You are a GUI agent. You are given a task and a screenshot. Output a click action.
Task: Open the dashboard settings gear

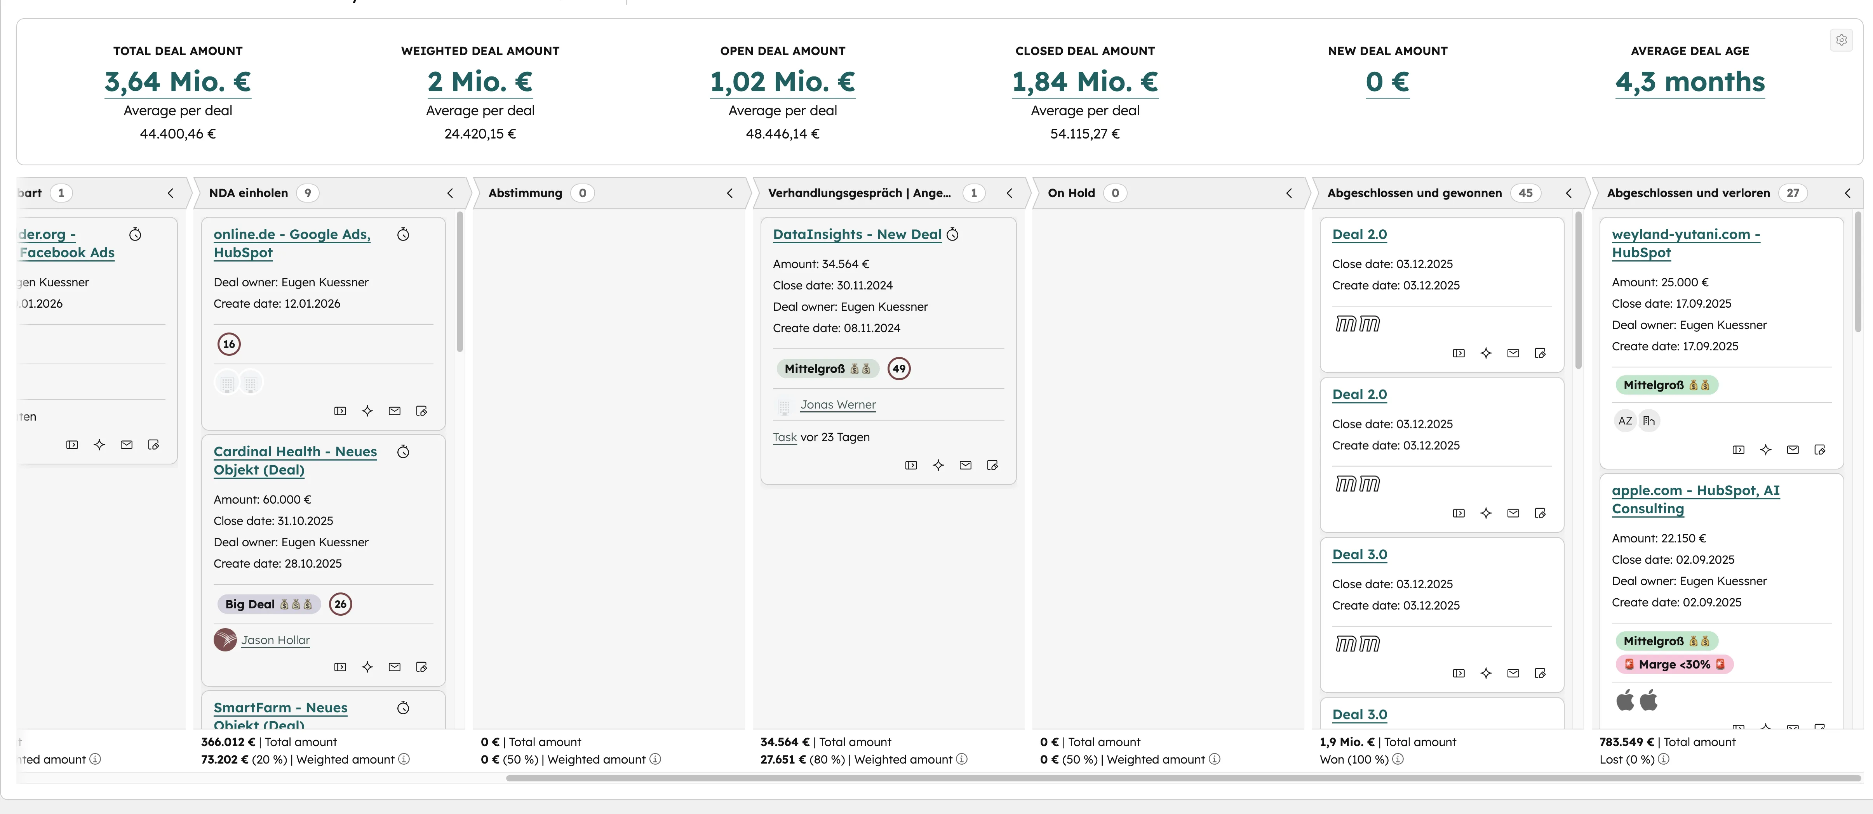(1842, 40)
